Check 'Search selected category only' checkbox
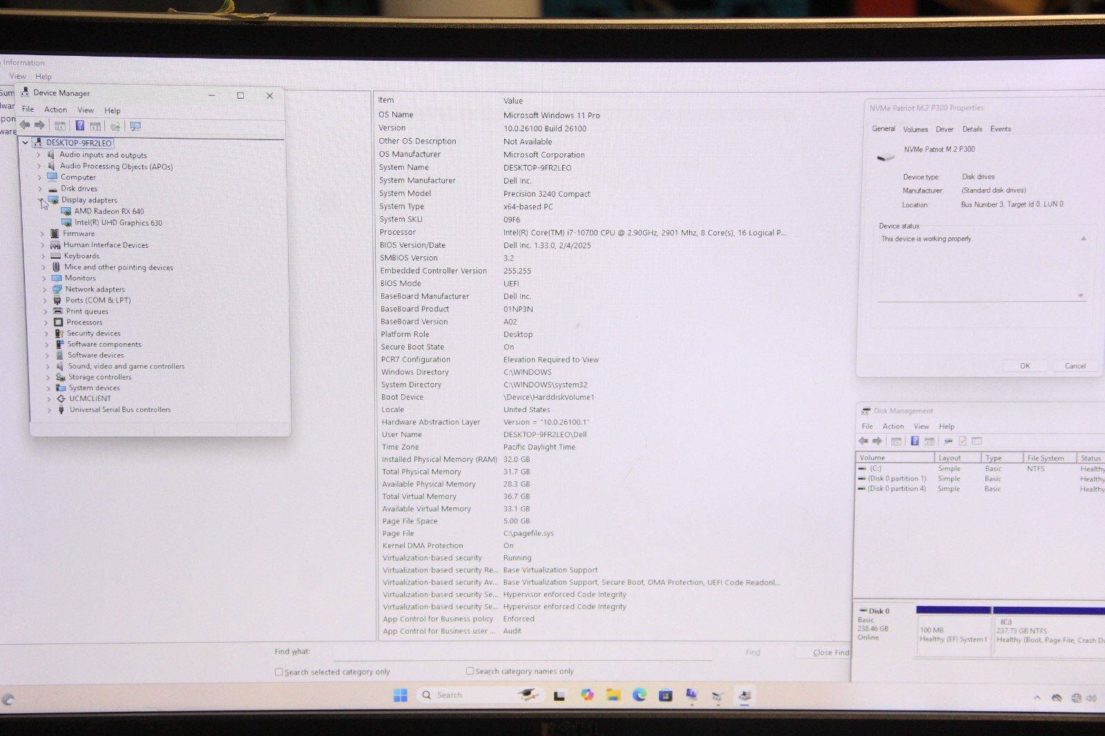Image resolution: width=1105 pixels, height=736 pixels. (x=279, y=672)
